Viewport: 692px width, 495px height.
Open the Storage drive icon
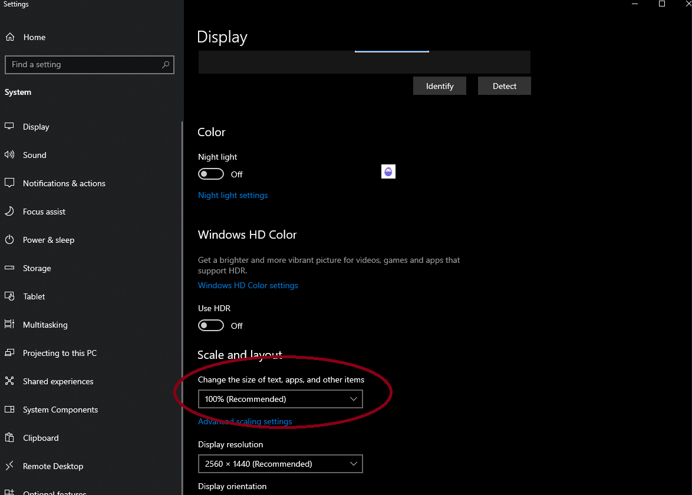[x=9, y=268]
